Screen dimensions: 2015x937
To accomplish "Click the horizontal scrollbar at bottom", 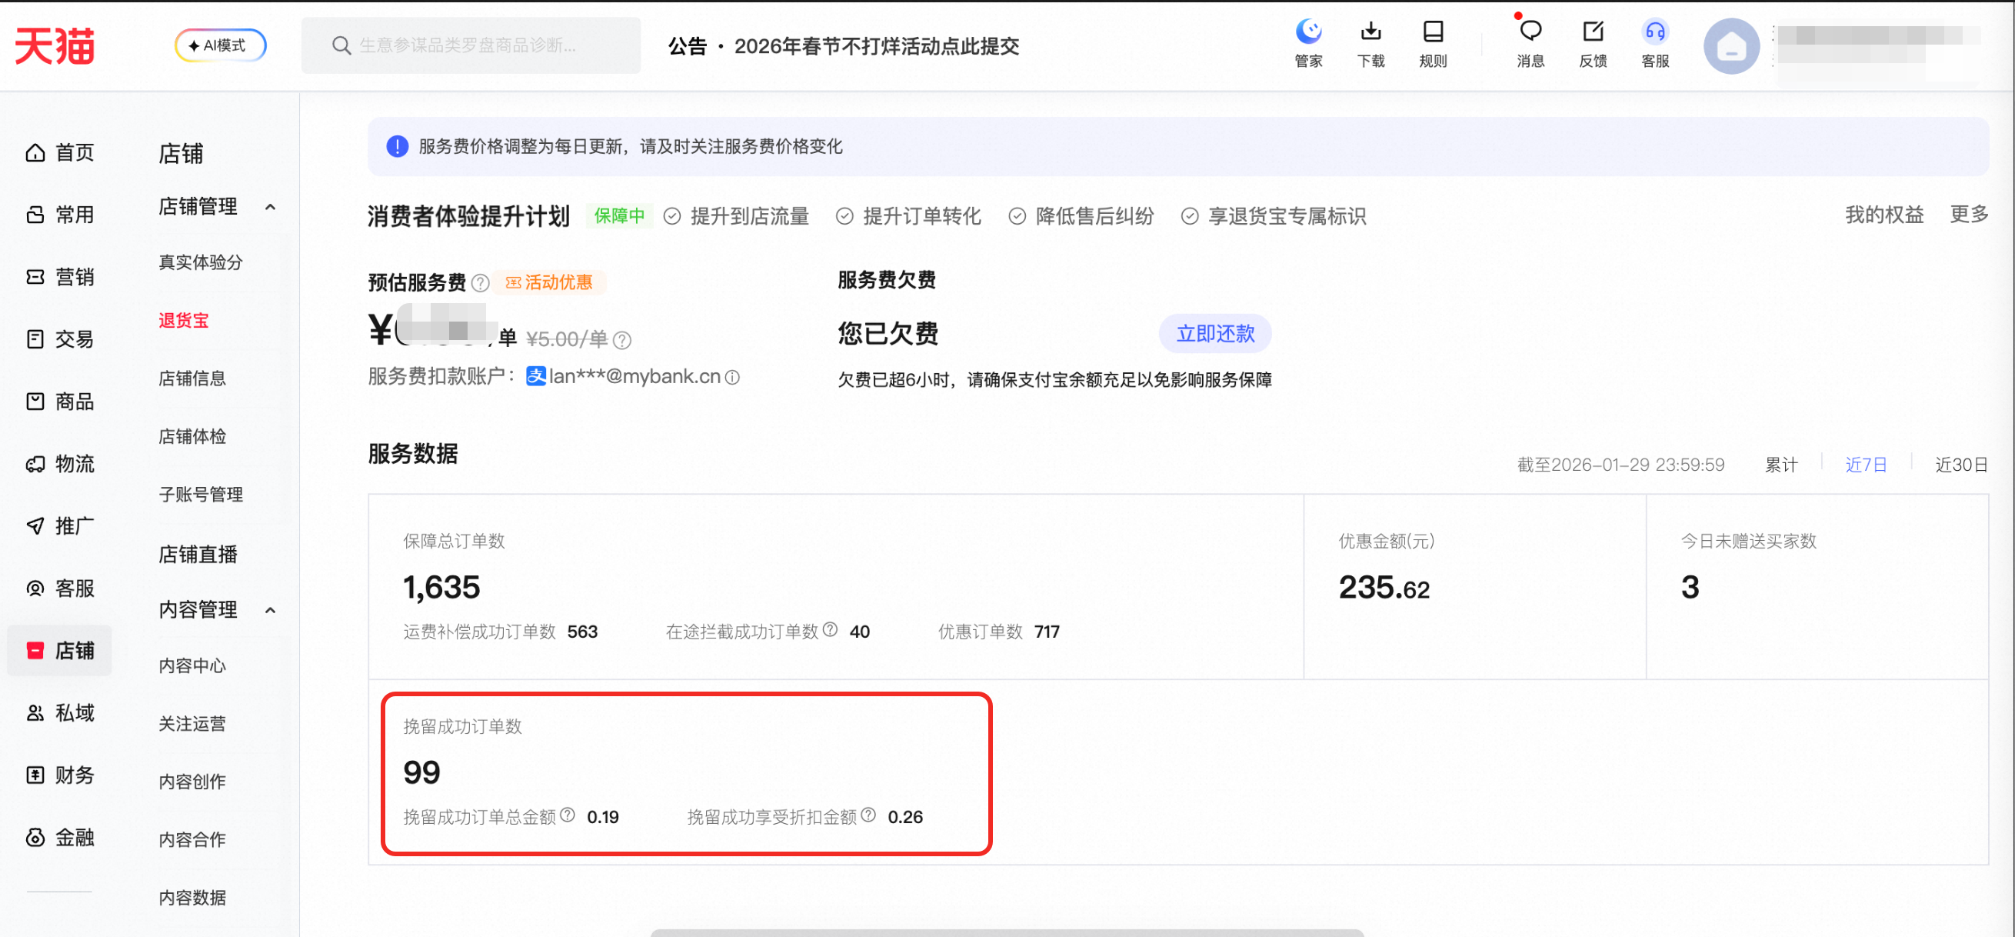I will [1007, 932].
